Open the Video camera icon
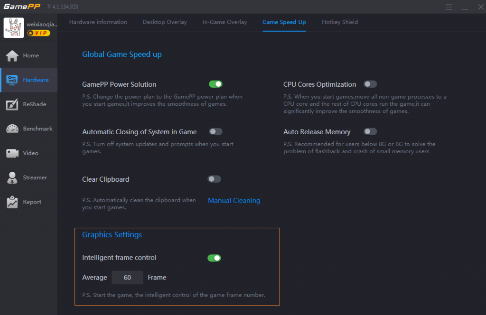 pyautogui.click(x=12, y=153)
